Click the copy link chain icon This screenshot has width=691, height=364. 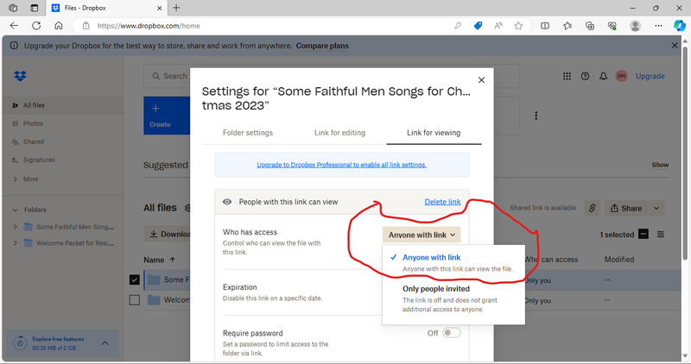tap(592, 208)
